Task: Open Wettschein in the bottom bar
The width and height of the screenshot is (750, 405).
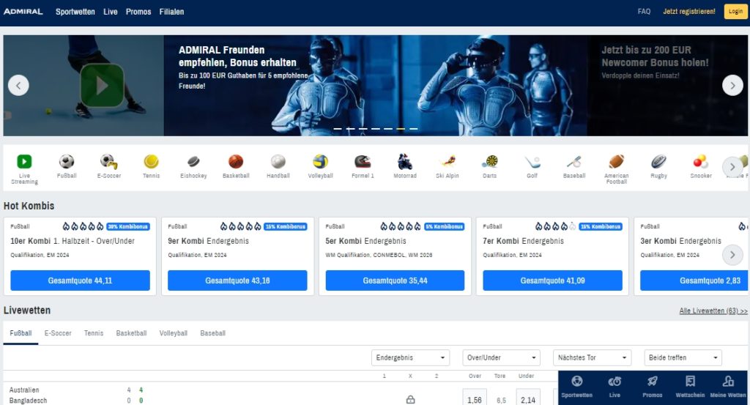Action: tap(690, 387)
